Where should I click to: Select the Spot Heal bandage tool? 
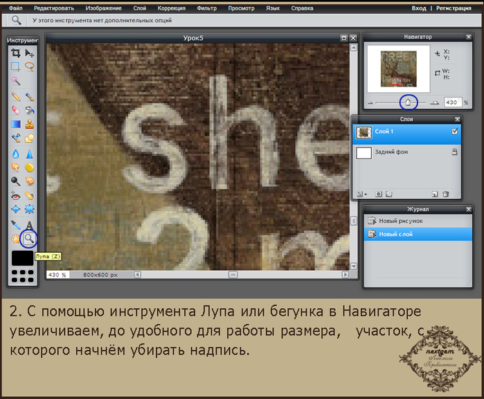[x=30, y=195]
